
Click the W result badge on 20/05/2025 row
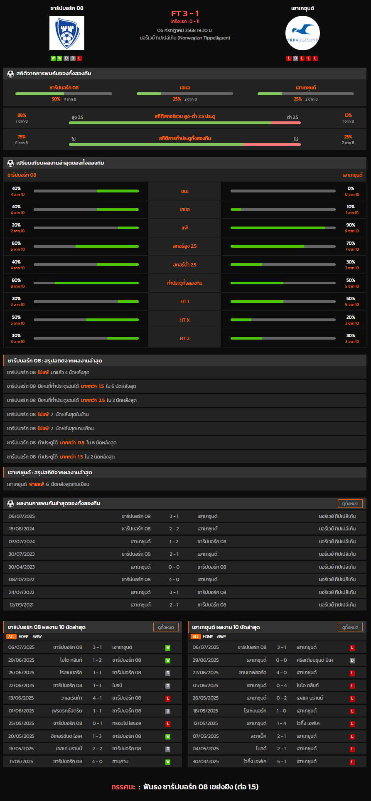pos(168,737)
